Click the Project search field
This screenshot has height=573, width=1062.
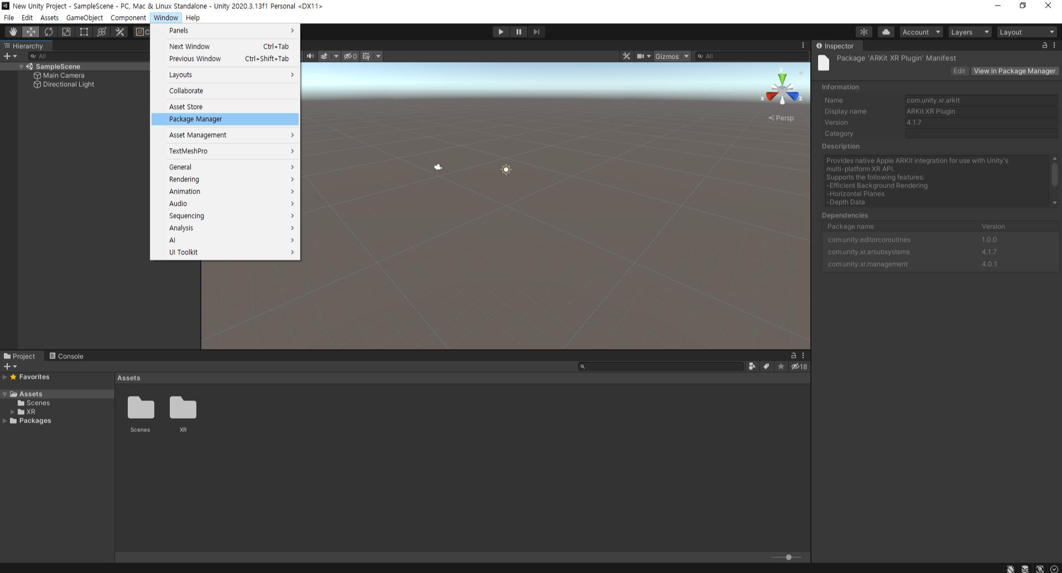(x=661, y=366)
